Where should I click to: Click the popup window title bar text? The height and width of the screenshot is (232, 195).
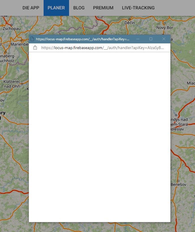[82, 39]
